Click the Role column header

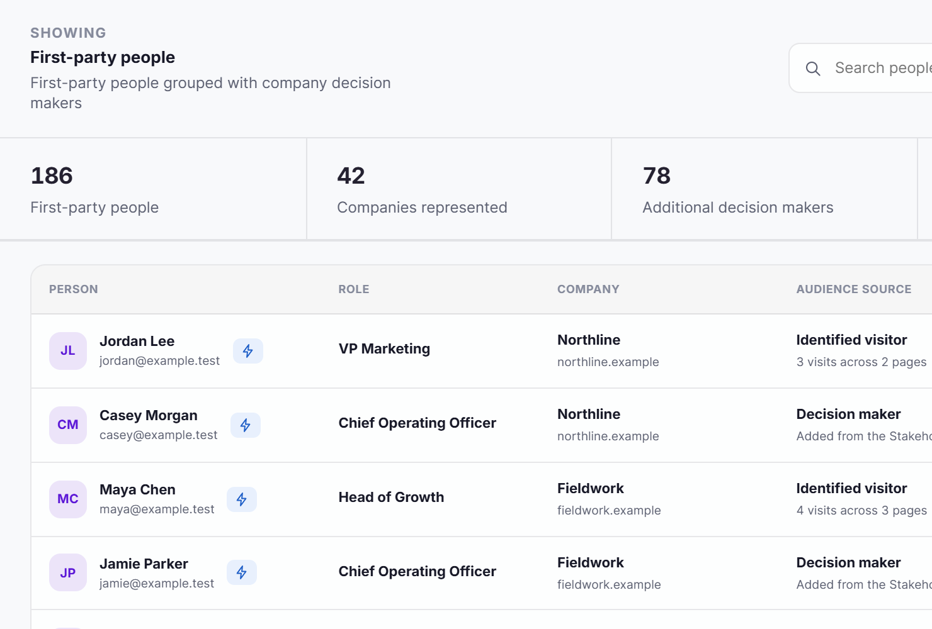[x=354, y=289]
